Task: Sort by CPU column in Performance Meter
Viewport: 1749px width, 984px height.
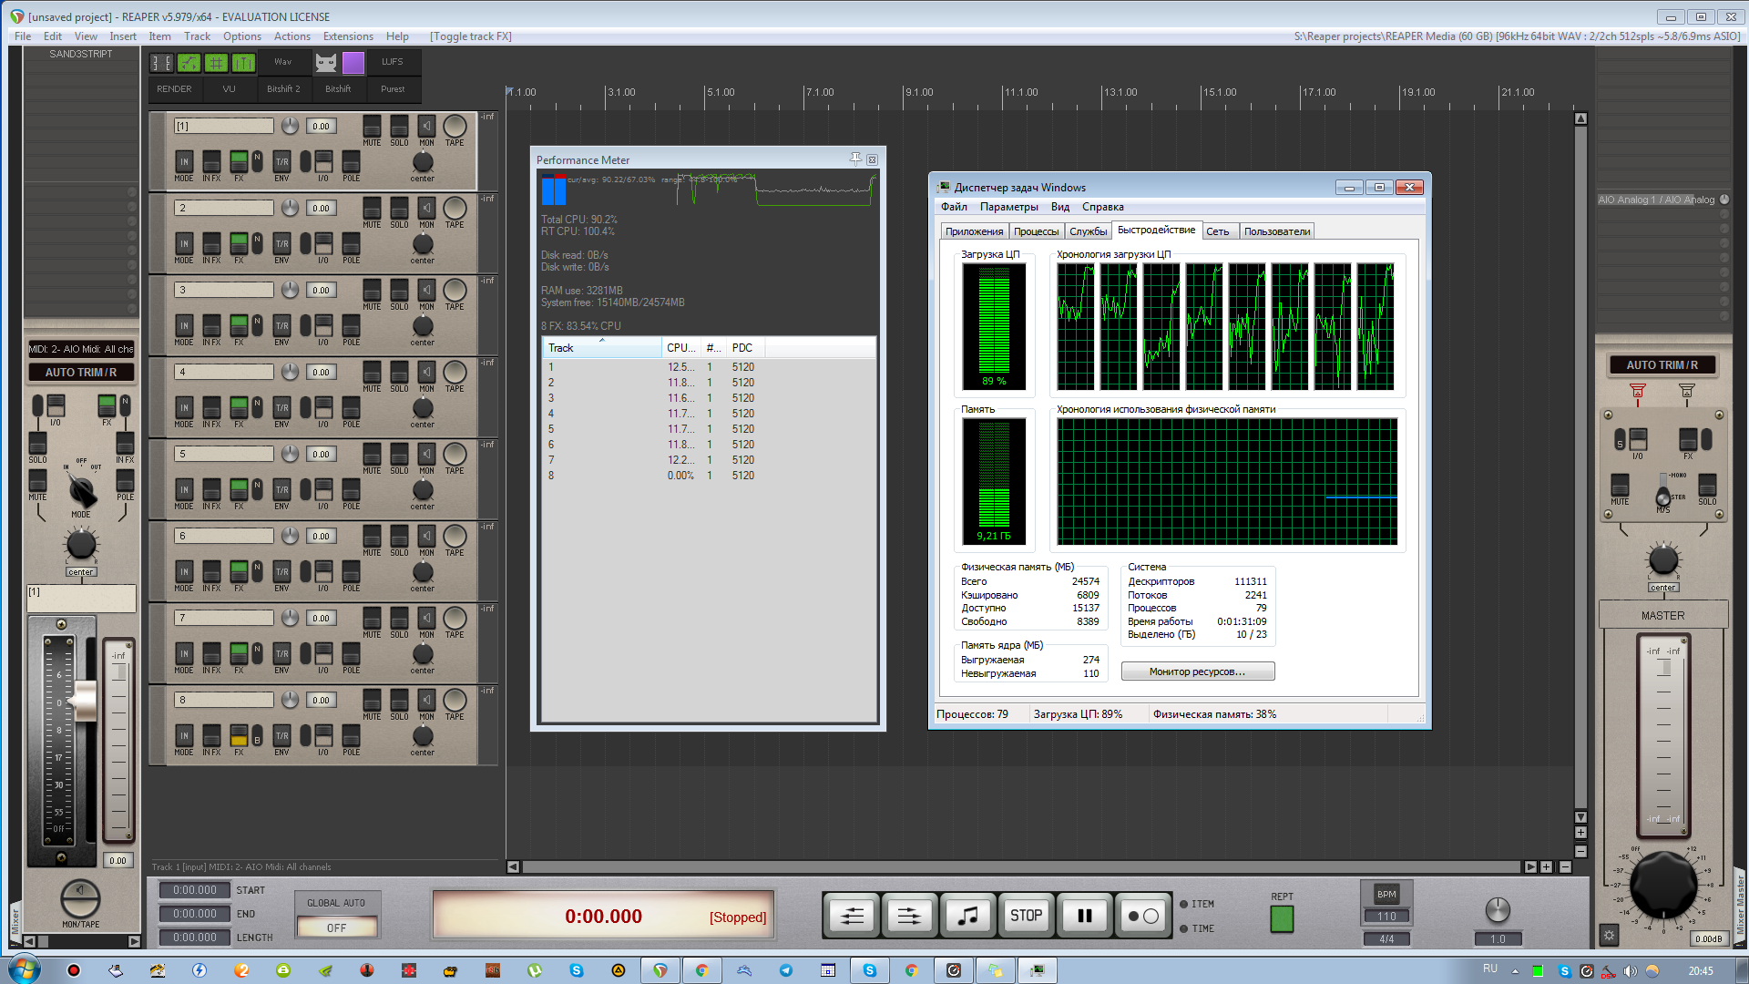Action: point(680,348)
